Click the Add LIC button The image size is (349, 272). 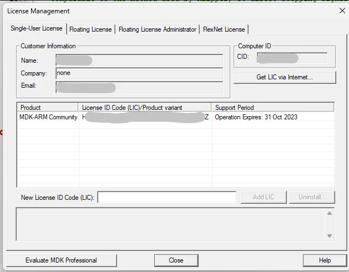click(264, 197)
